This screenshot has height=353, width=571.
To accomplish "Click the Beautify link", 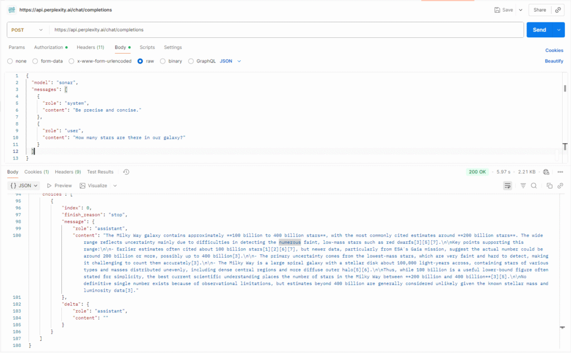I will coord(554,61).
